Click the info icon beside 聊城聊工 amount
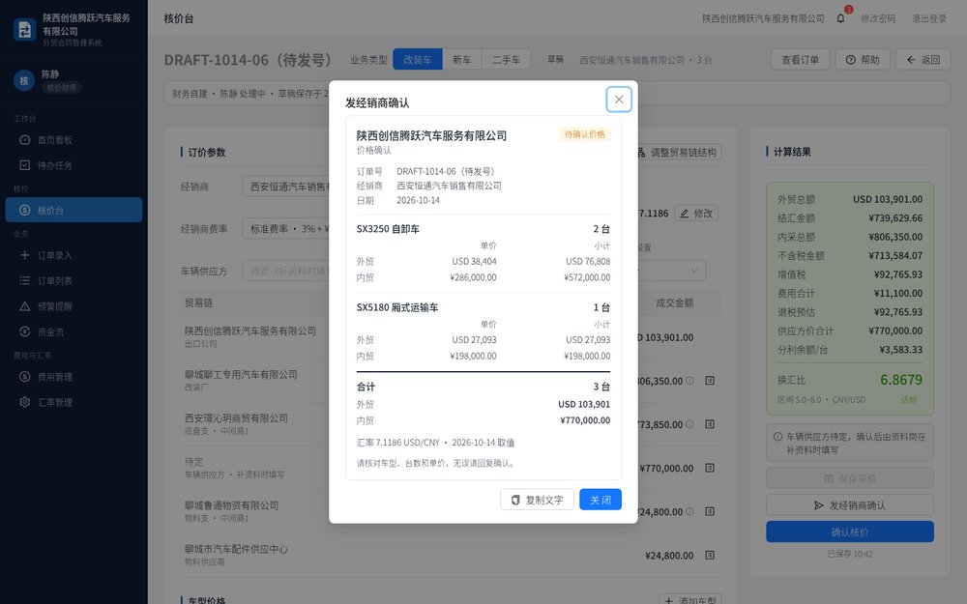967x604 pixels. click(689, 381)
